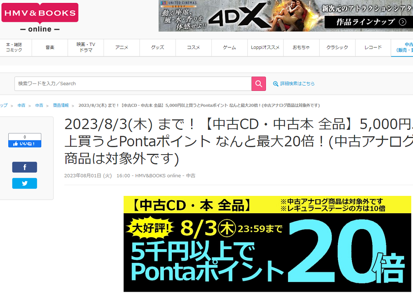413x293 pixels.
Task: Focus the 検索ワードを入力/Search field
Action: pos(133,84)
